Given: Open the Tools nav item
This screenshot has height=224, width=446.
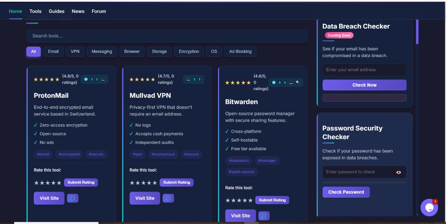Looking at the screenshot, I should pos(36,11).
